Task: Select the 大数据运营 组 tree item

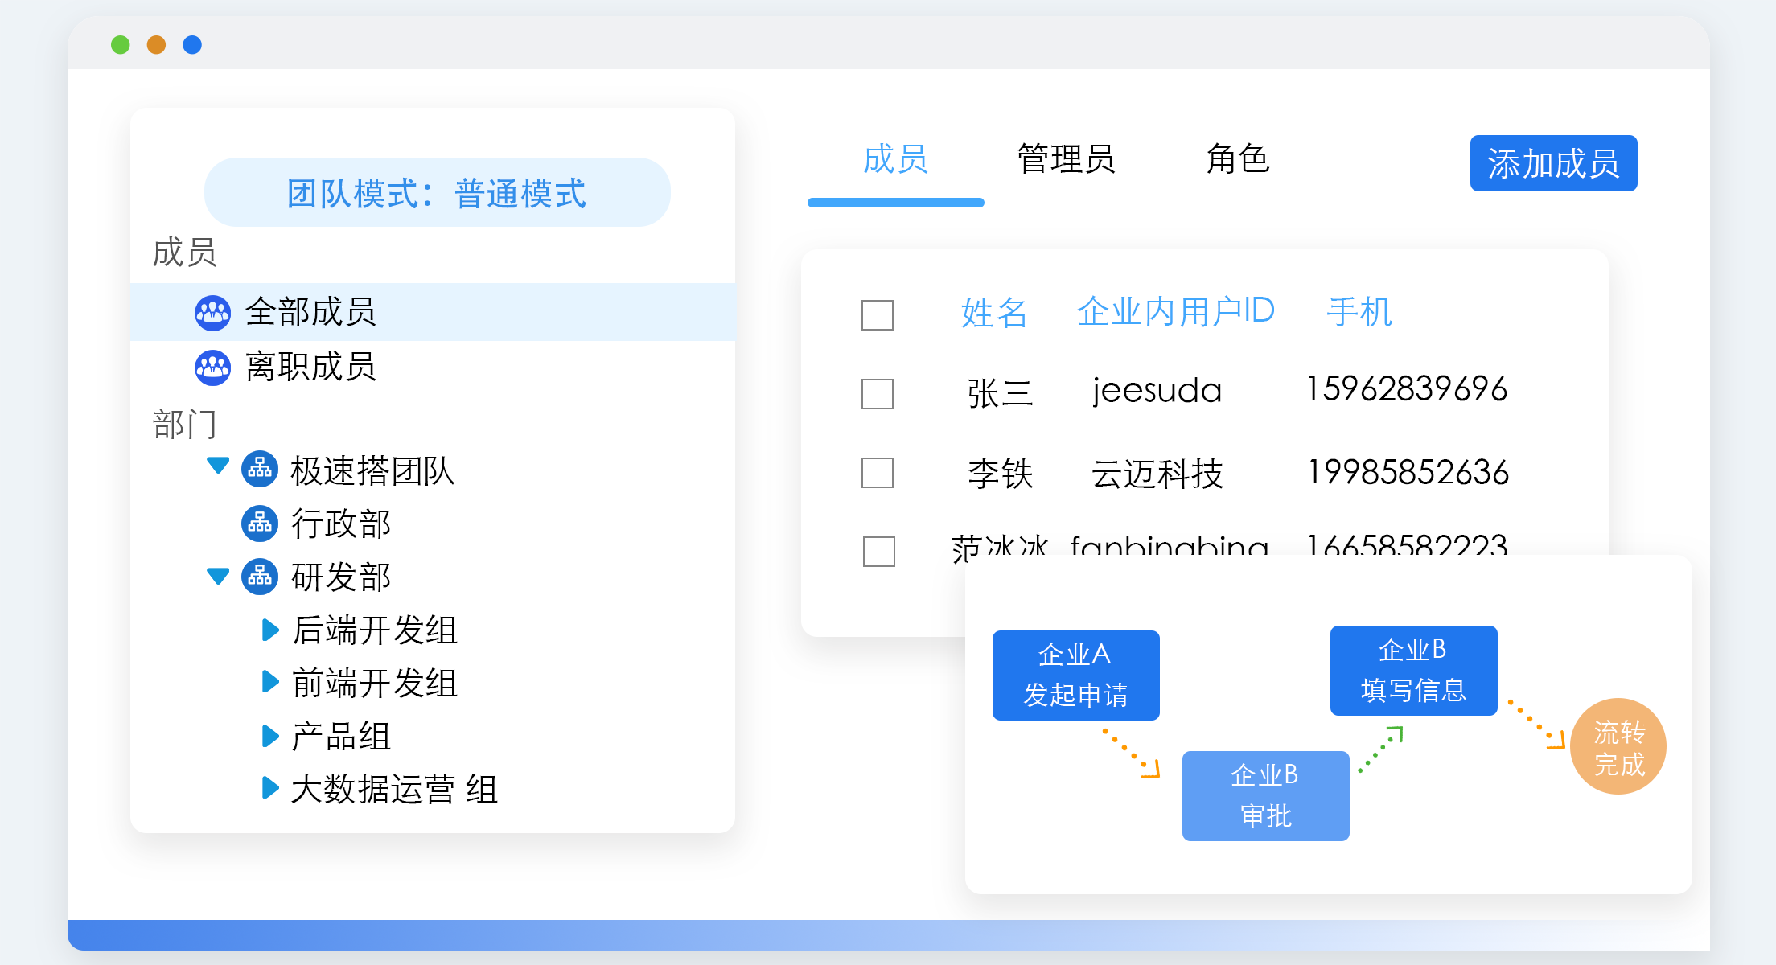Action: coord(394,789)
